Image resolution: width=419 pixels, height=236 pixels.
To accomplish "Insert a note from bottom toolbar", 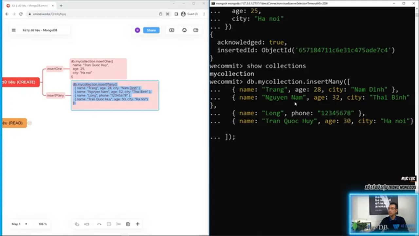I will pyautogui.click(x=128, y=224).
